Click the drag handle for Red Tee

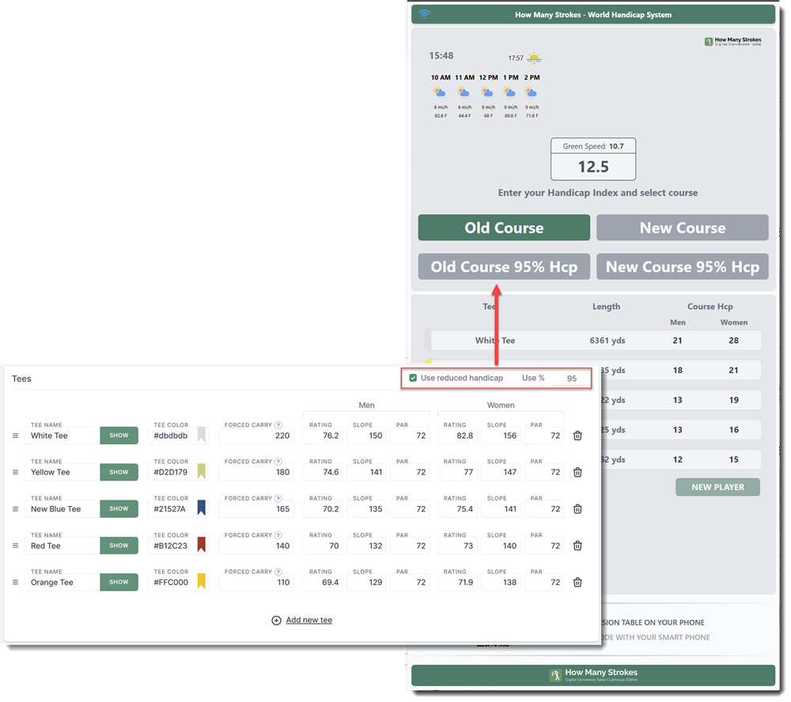(15, 545)
